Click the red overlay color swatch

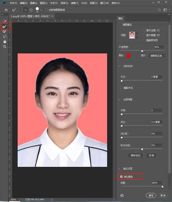coord(128,55)
